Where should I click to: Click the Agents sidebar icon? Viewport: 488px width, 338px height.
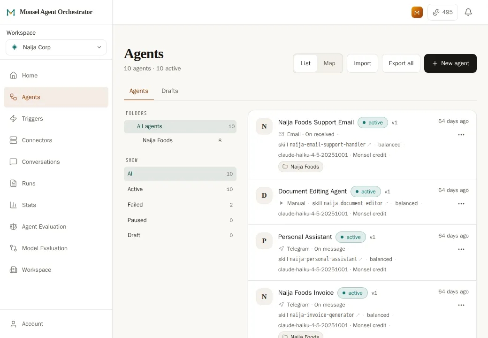[x=14, y=97]
